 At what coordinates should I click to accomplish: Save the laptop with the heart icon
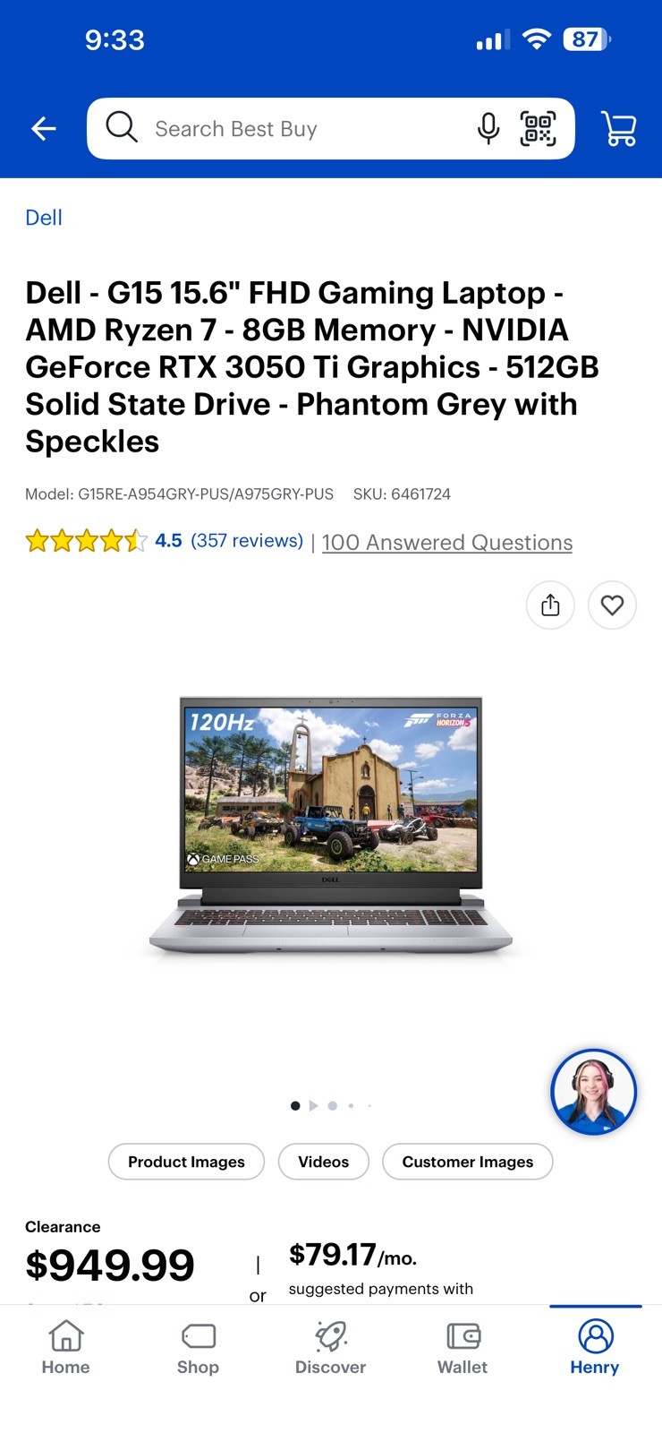coord(612,605)
